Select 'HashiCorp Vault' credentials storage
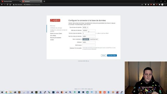 click(94, 39)
